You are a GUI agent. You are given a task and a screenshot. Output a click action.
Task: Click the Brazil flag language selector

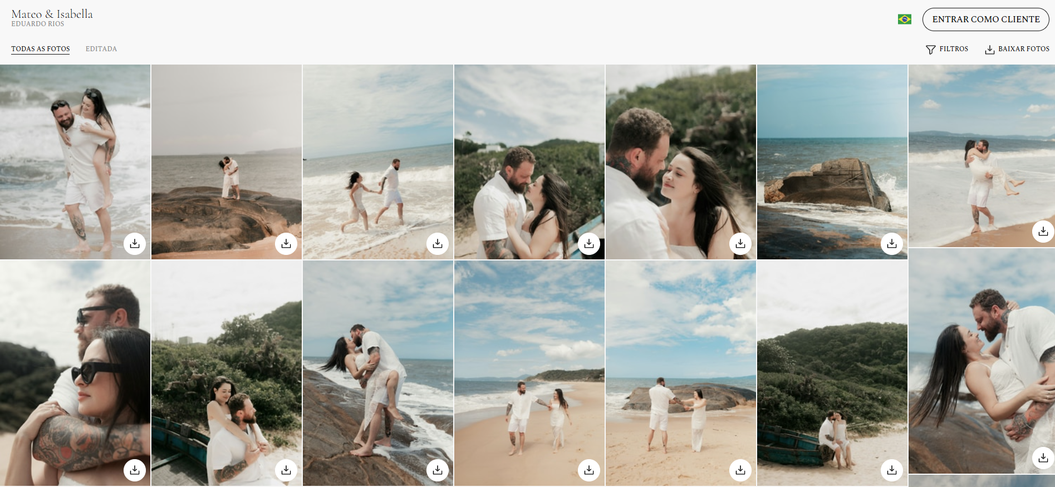905,19
